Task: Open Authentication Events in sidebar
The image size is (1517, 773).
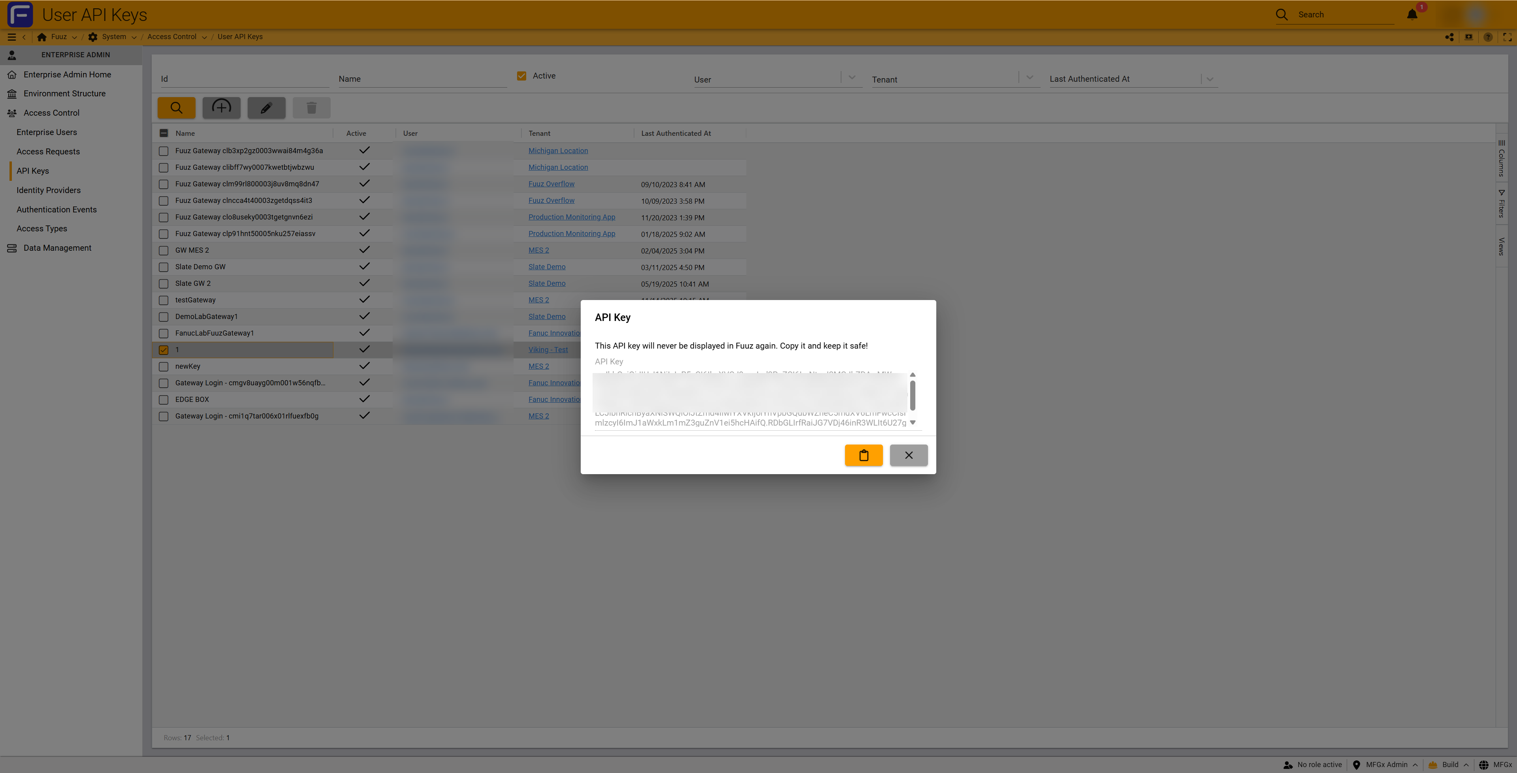Action: [x=56, y=210]
